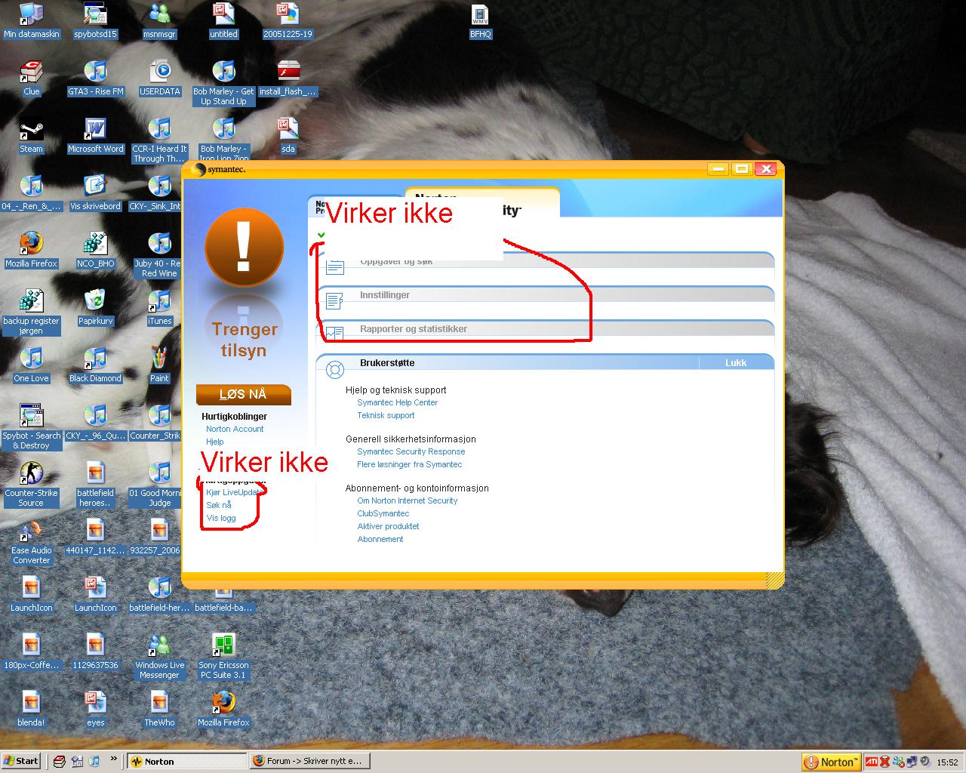966x773 pixels.
Task: Select the BFHQ video file icon
Action: pyautogui.click(x=480, y=22)
